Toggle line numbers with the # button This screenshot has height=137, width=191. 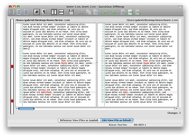[x=37, y=12]
